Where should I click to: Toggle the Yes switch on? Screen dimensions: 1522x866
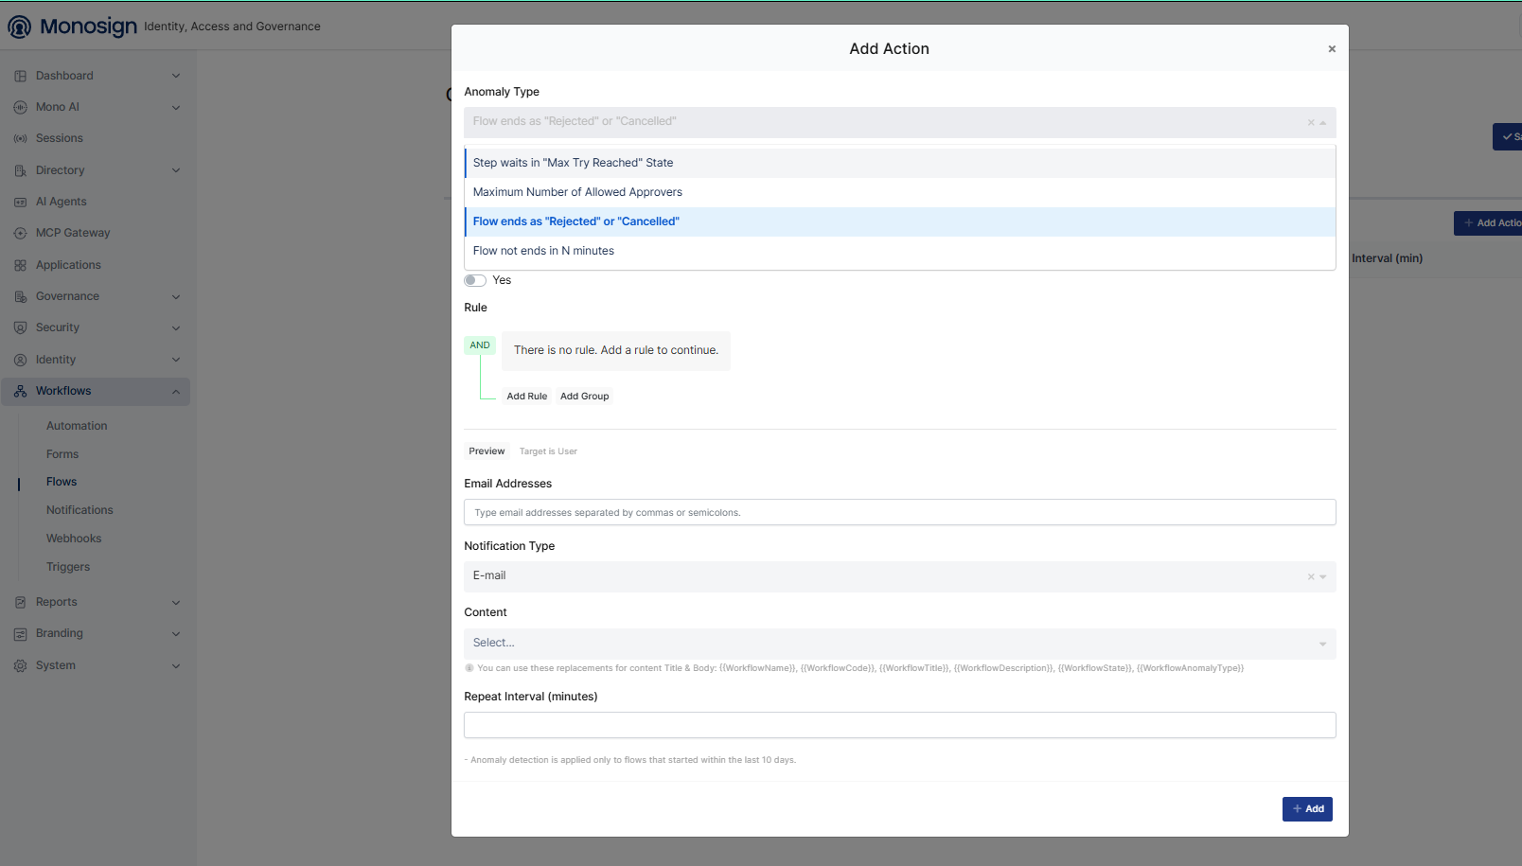[475, 280]
